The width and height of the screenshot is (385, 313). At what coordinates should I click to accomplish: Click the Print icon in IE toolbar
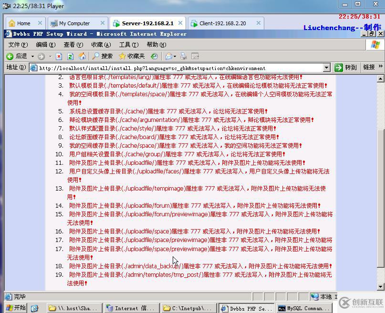183,56
